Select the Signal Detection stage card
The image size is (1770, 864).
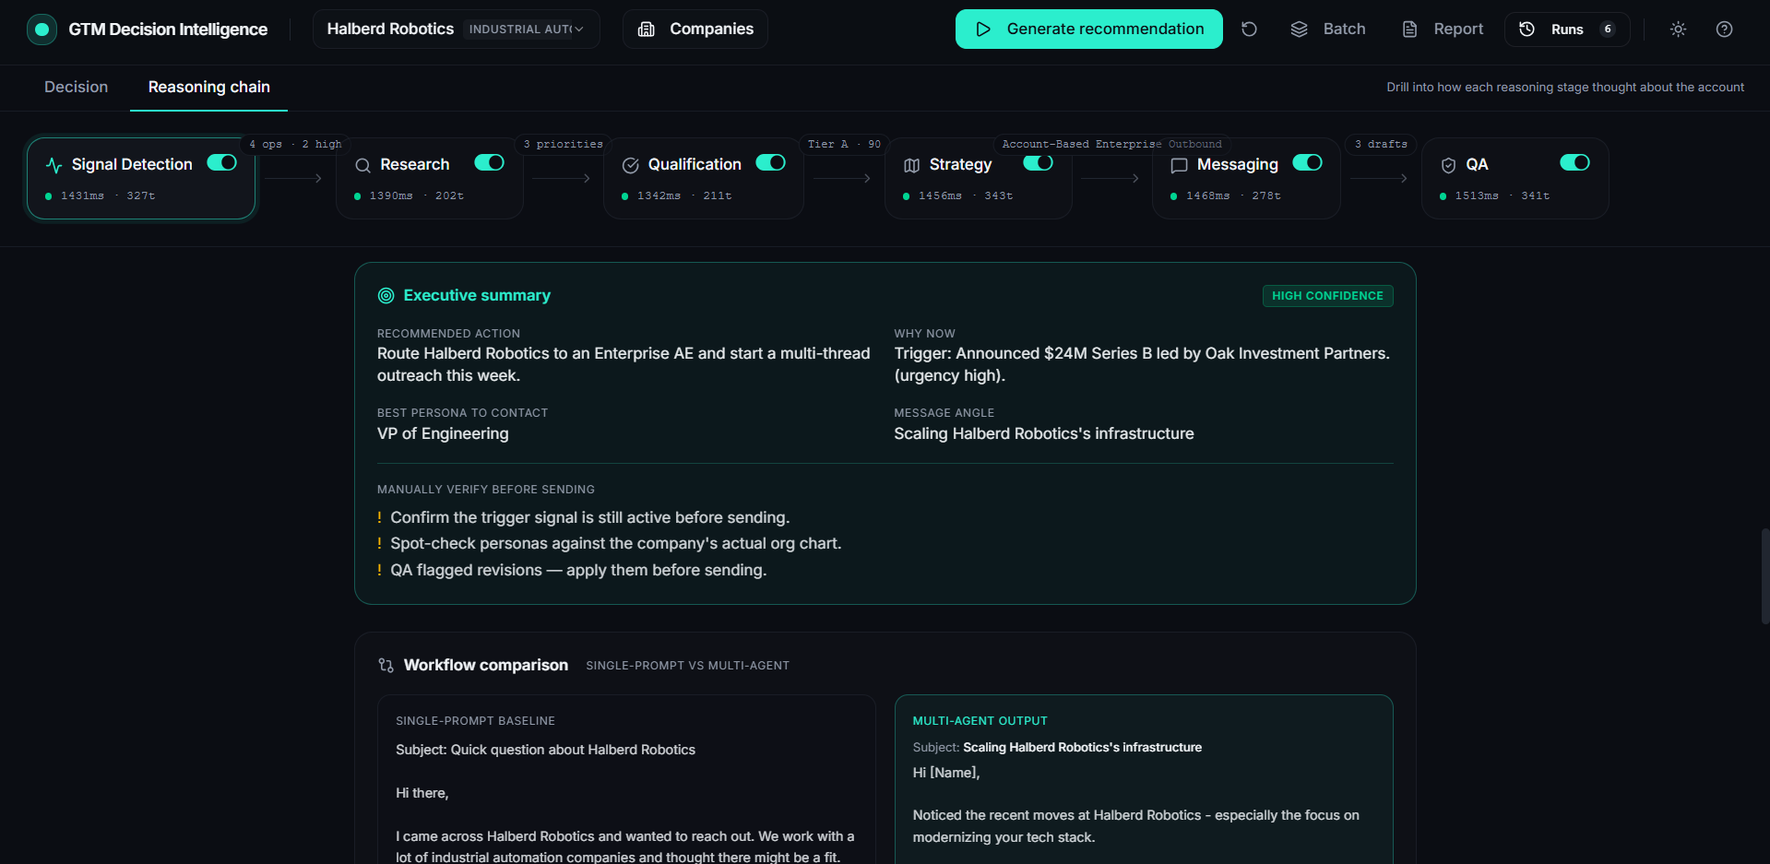141,179
